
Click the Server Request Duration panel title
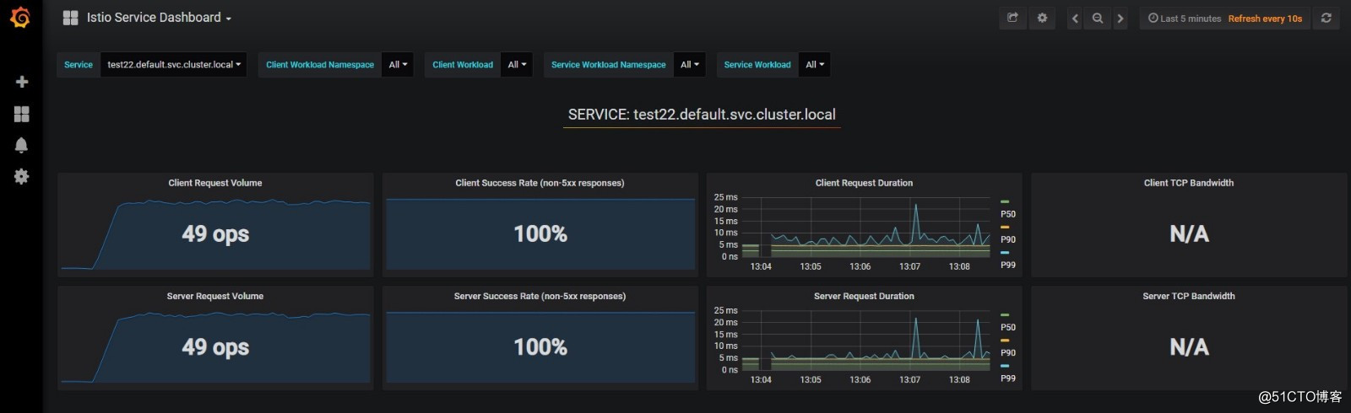point(864,296)
